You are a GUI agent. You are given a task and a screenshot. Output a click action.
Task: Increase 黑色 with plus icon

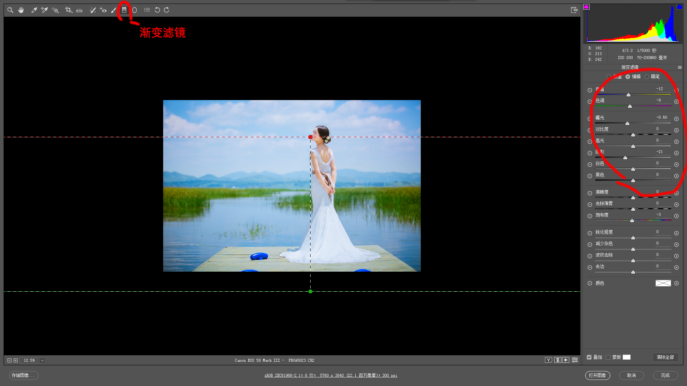pos(676,176)
